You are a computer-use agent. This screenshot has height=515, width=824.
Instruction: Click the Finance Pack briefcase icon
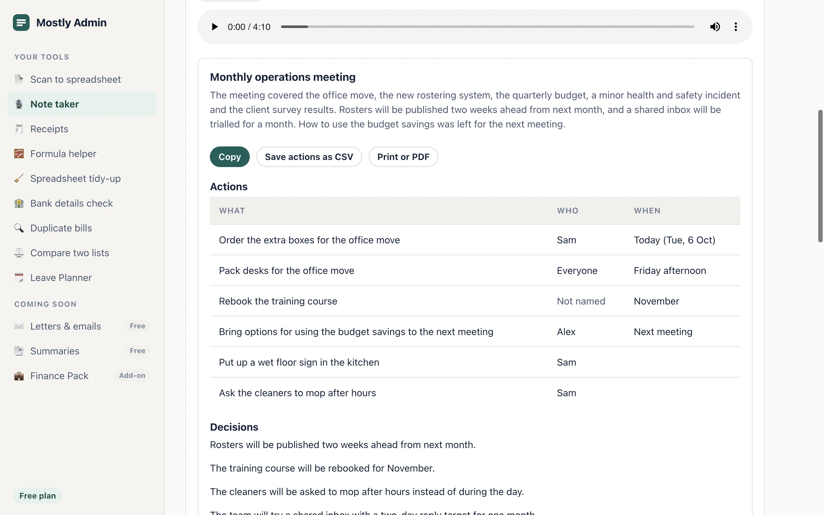click(19, 376)
